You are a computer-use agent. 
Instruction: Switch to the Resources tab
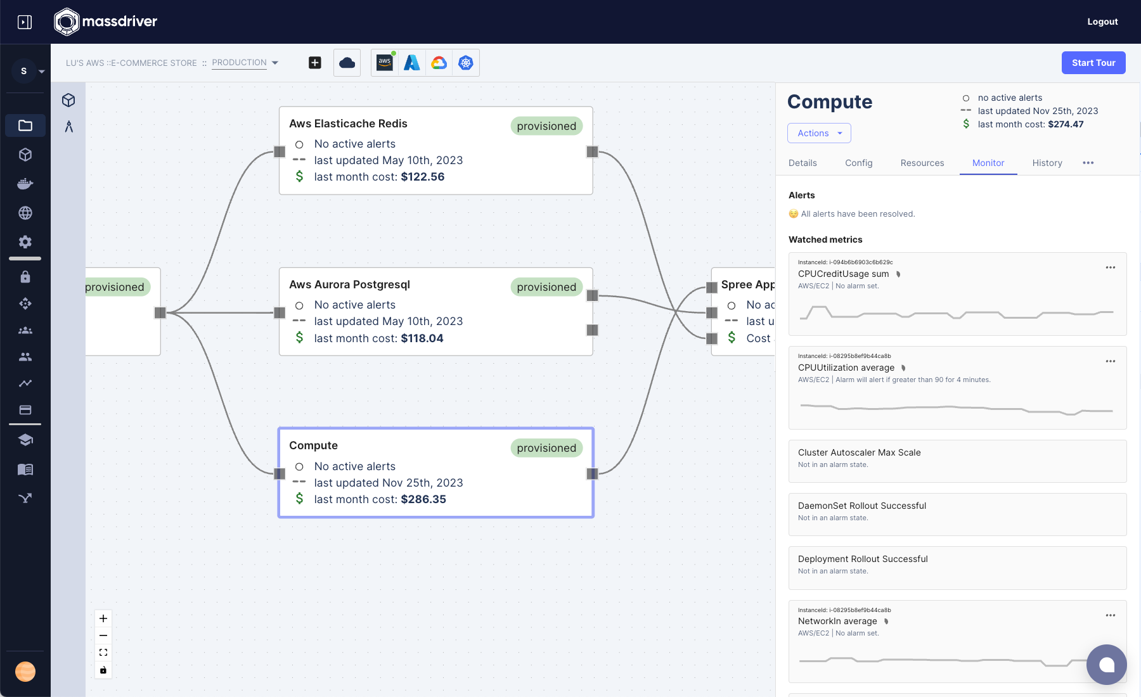click(922, 163)
